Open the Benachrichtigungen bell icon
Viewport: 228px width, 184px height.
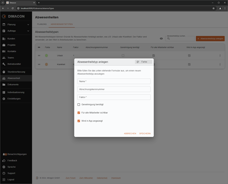click(x=4, y=154)
